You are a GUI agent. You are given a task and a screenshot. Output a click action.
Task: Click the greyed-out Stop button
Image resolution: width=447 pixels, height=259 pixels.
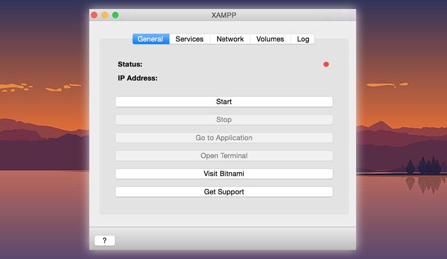[224, 119]
